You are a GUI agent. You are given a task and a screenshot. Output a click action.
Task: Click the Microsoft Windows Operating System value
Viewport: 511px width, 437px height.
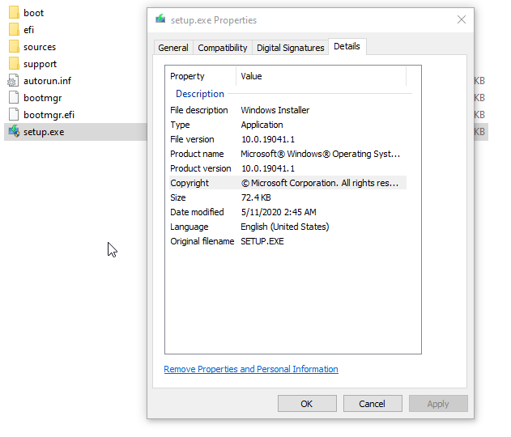pyautogui.click(x=321, y=154)
